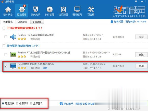Viewport: 148px width, 111px height.
Task: Select the 最新版本 radio button
Action: point(17,103)
